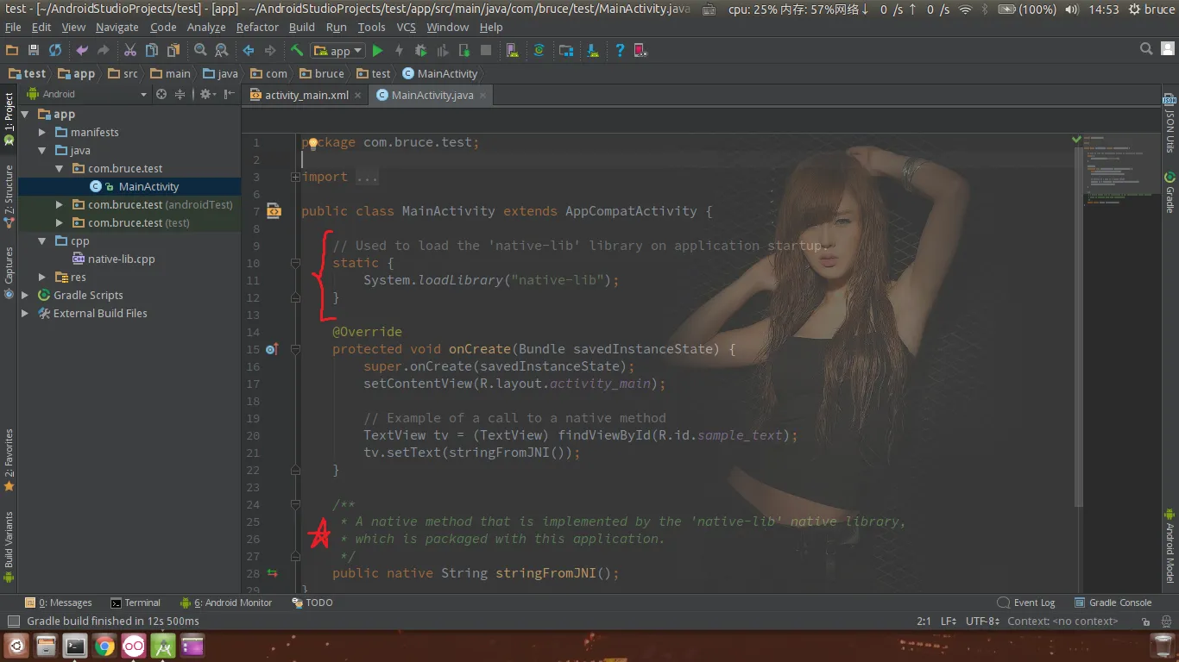Navigate back with the left arrow icon
Screen dimensions: 1179x662
[249, 51]
